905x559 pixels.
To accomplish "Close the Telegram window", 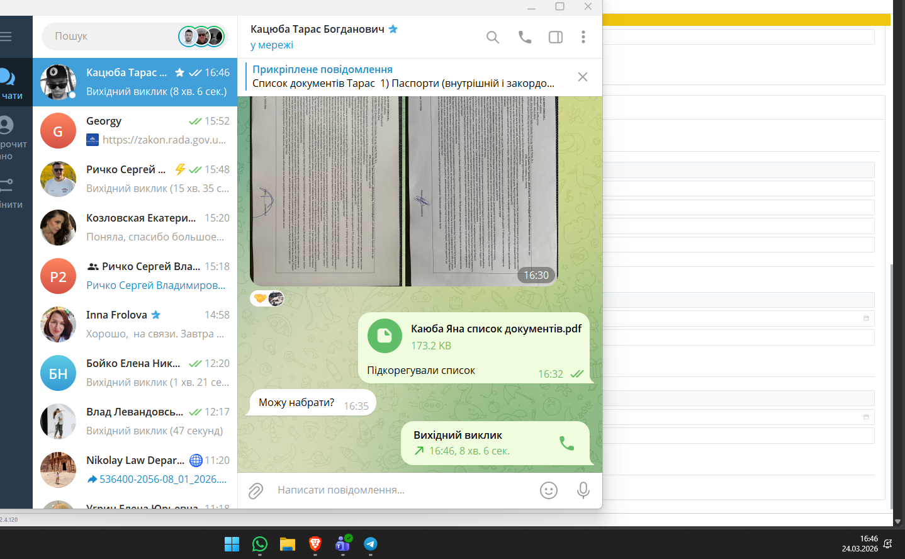I will (588, 7).
